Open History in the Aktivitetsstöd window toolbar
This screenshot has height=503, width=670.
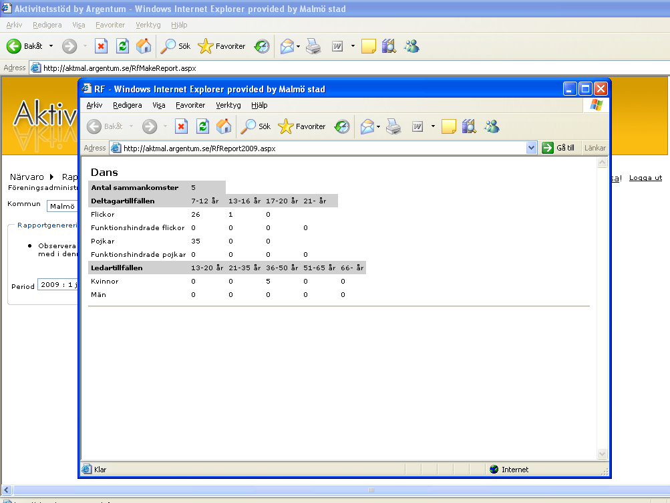[x=261, y=46]
